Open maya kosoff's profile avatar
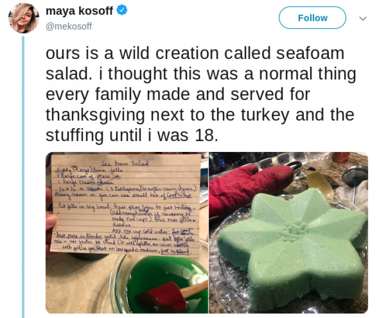This screenshot has width=379, height=318. click(23, 18)
